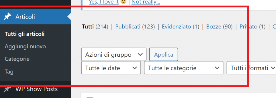Filter posts by Evidenziato
This screenshot has width=276, height=98.
click(176, 27)
